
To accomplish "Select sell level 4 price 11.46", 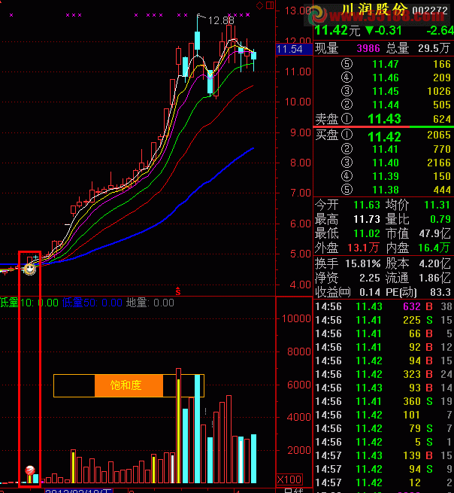I will coord(386,78).
